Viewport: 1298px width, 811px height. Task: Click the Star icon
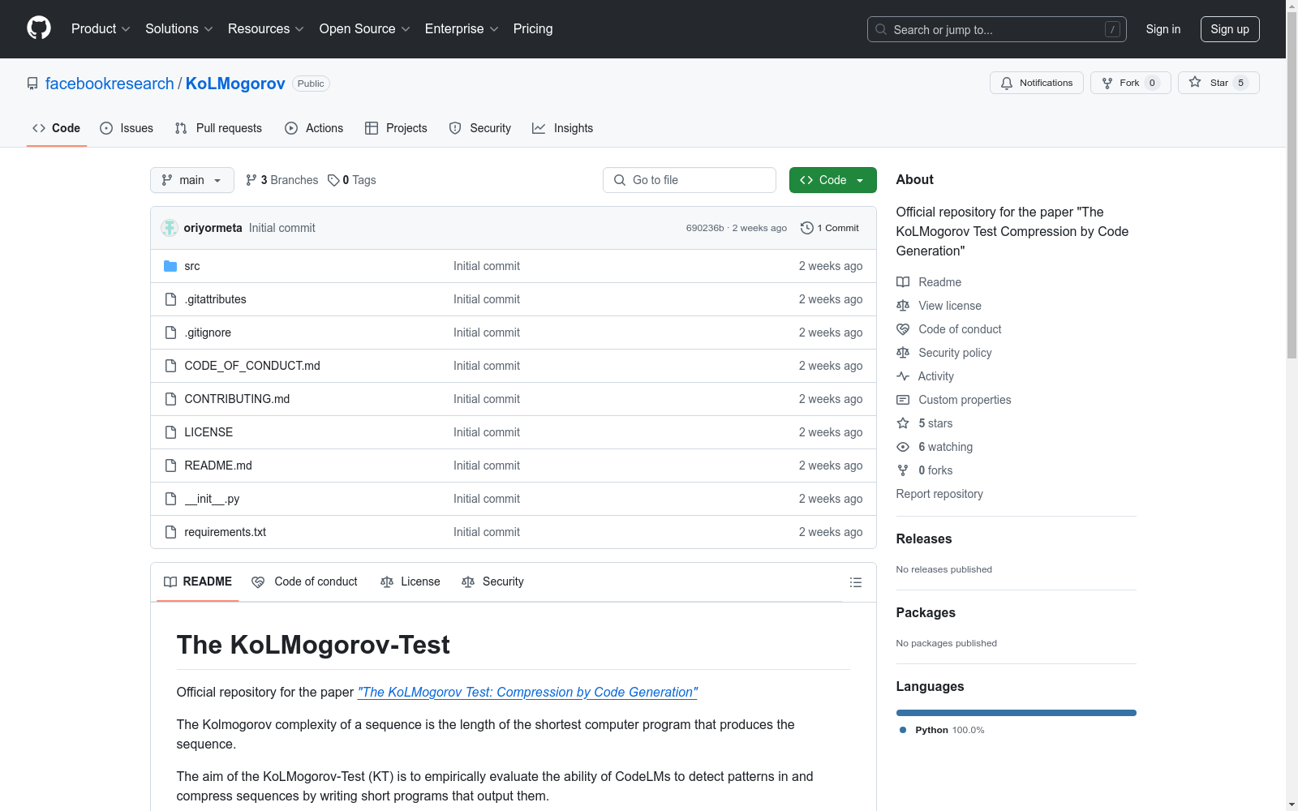pyautogui.click(x=1195, y=82)
